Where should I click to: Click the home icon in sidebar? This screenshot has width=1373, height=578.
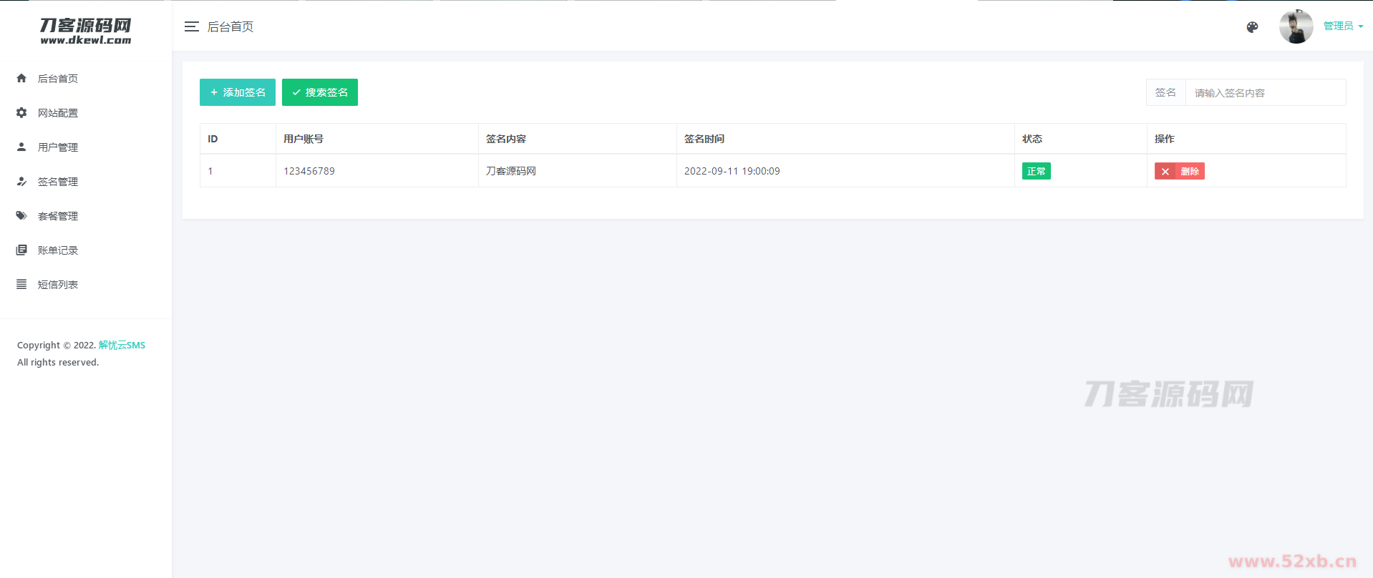[21, 79]
